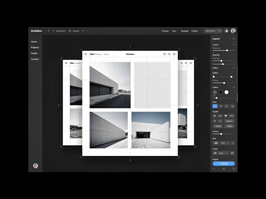The image size is (266, 199).
Task: Pick the white color swatch
Action: point(227,92)
